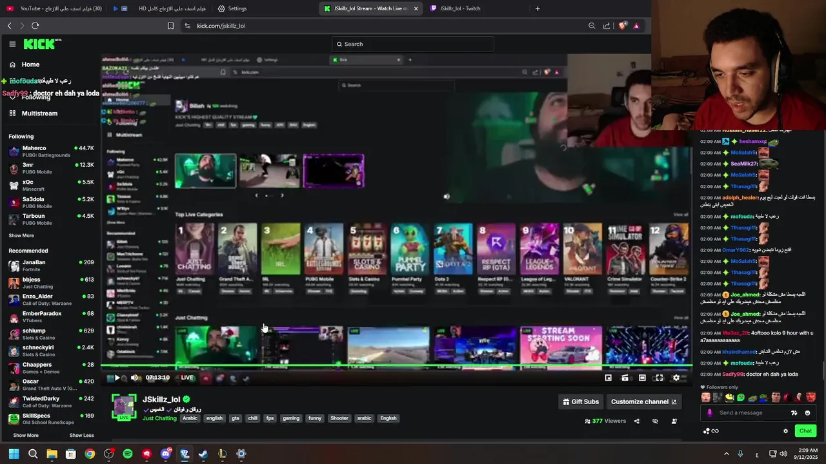Switch to the Settings browser tab

232,8
